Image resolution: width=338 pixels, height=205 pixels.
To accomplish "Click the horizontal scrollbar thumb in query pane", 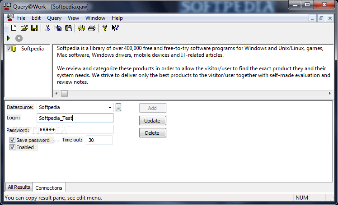I will tap(64, 93).
